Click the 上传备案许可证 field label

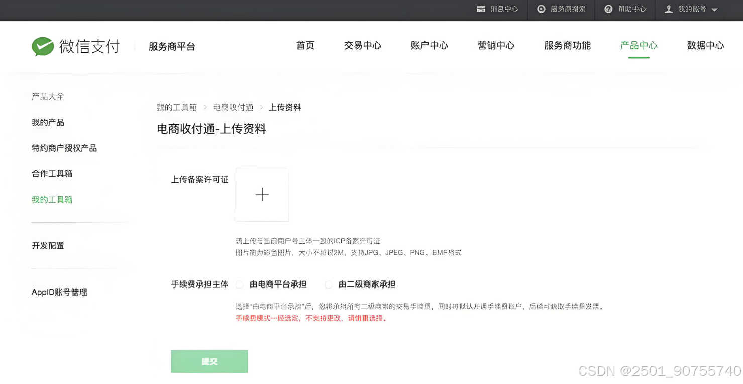point(200,180)
